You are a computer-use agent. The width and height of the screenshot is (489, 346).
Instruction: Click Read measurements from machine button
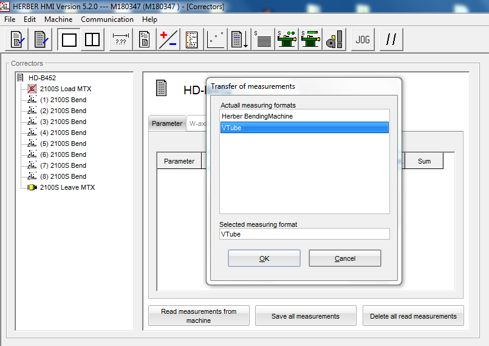(199, 316)
